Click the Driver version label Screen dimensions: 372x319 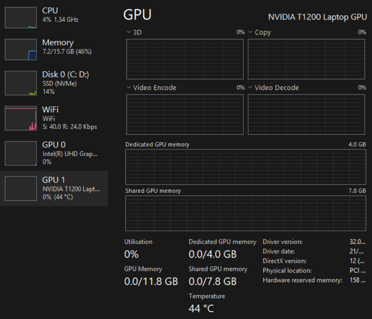(283, 242)
